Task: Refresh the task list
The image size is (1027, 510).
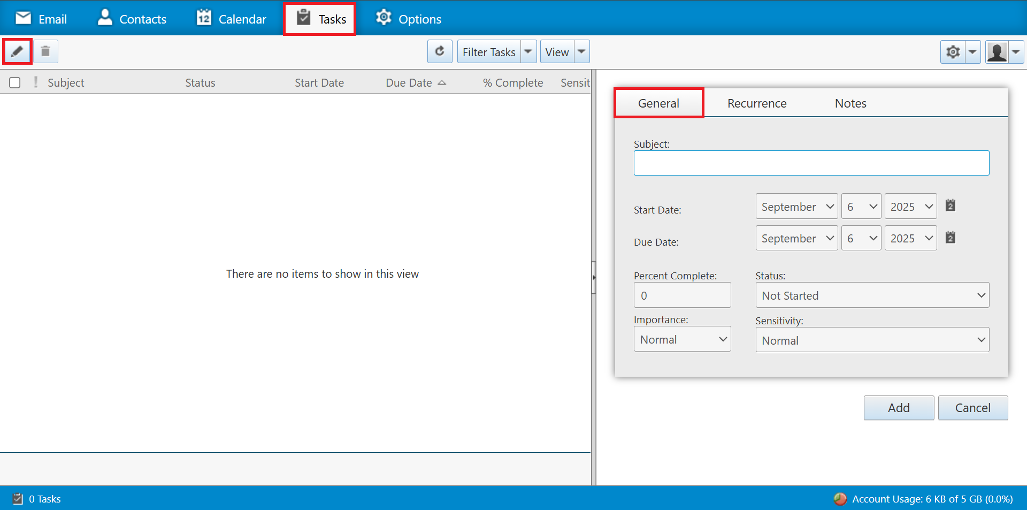Action: pyautogui.click(x=440, y=51)
